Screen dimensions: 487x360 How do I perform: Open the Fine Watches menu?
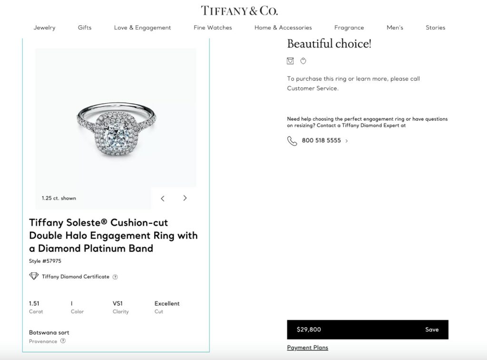pyautogui.click(x=213, y=28)
